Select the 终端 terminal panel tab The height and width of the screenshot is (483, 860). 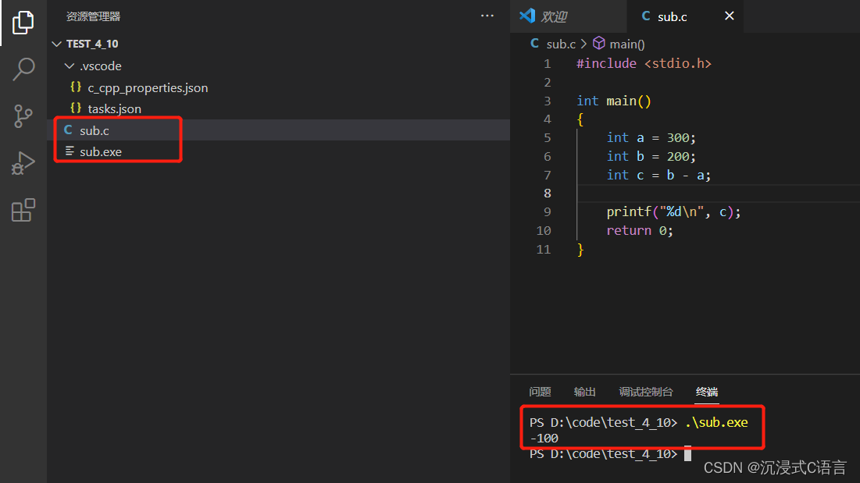(x=706, y=392)
